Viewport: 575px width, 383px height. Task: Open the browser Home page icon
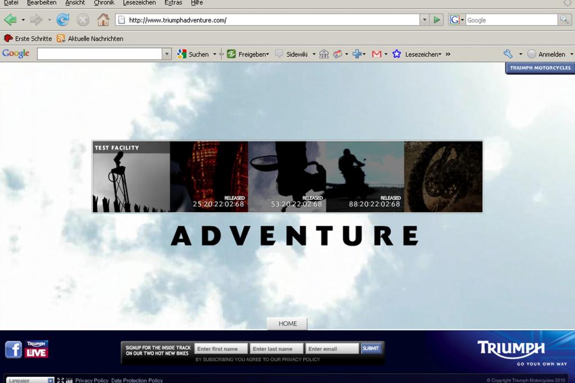click(x=103, y=20)
